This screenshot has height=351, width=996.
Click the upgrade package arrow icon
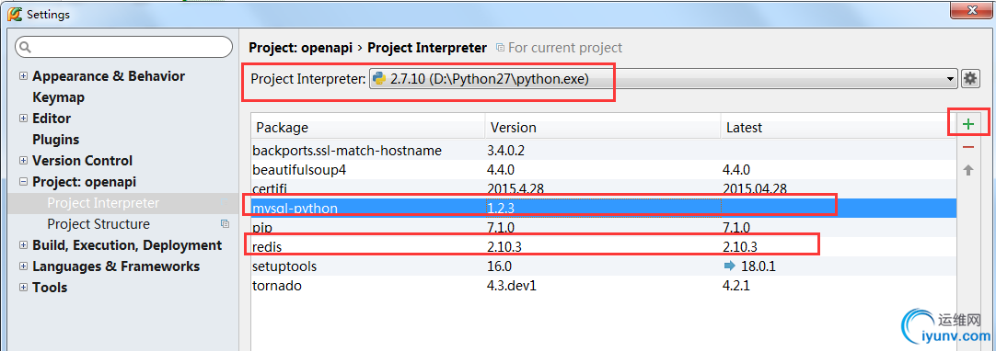(968, 170)
